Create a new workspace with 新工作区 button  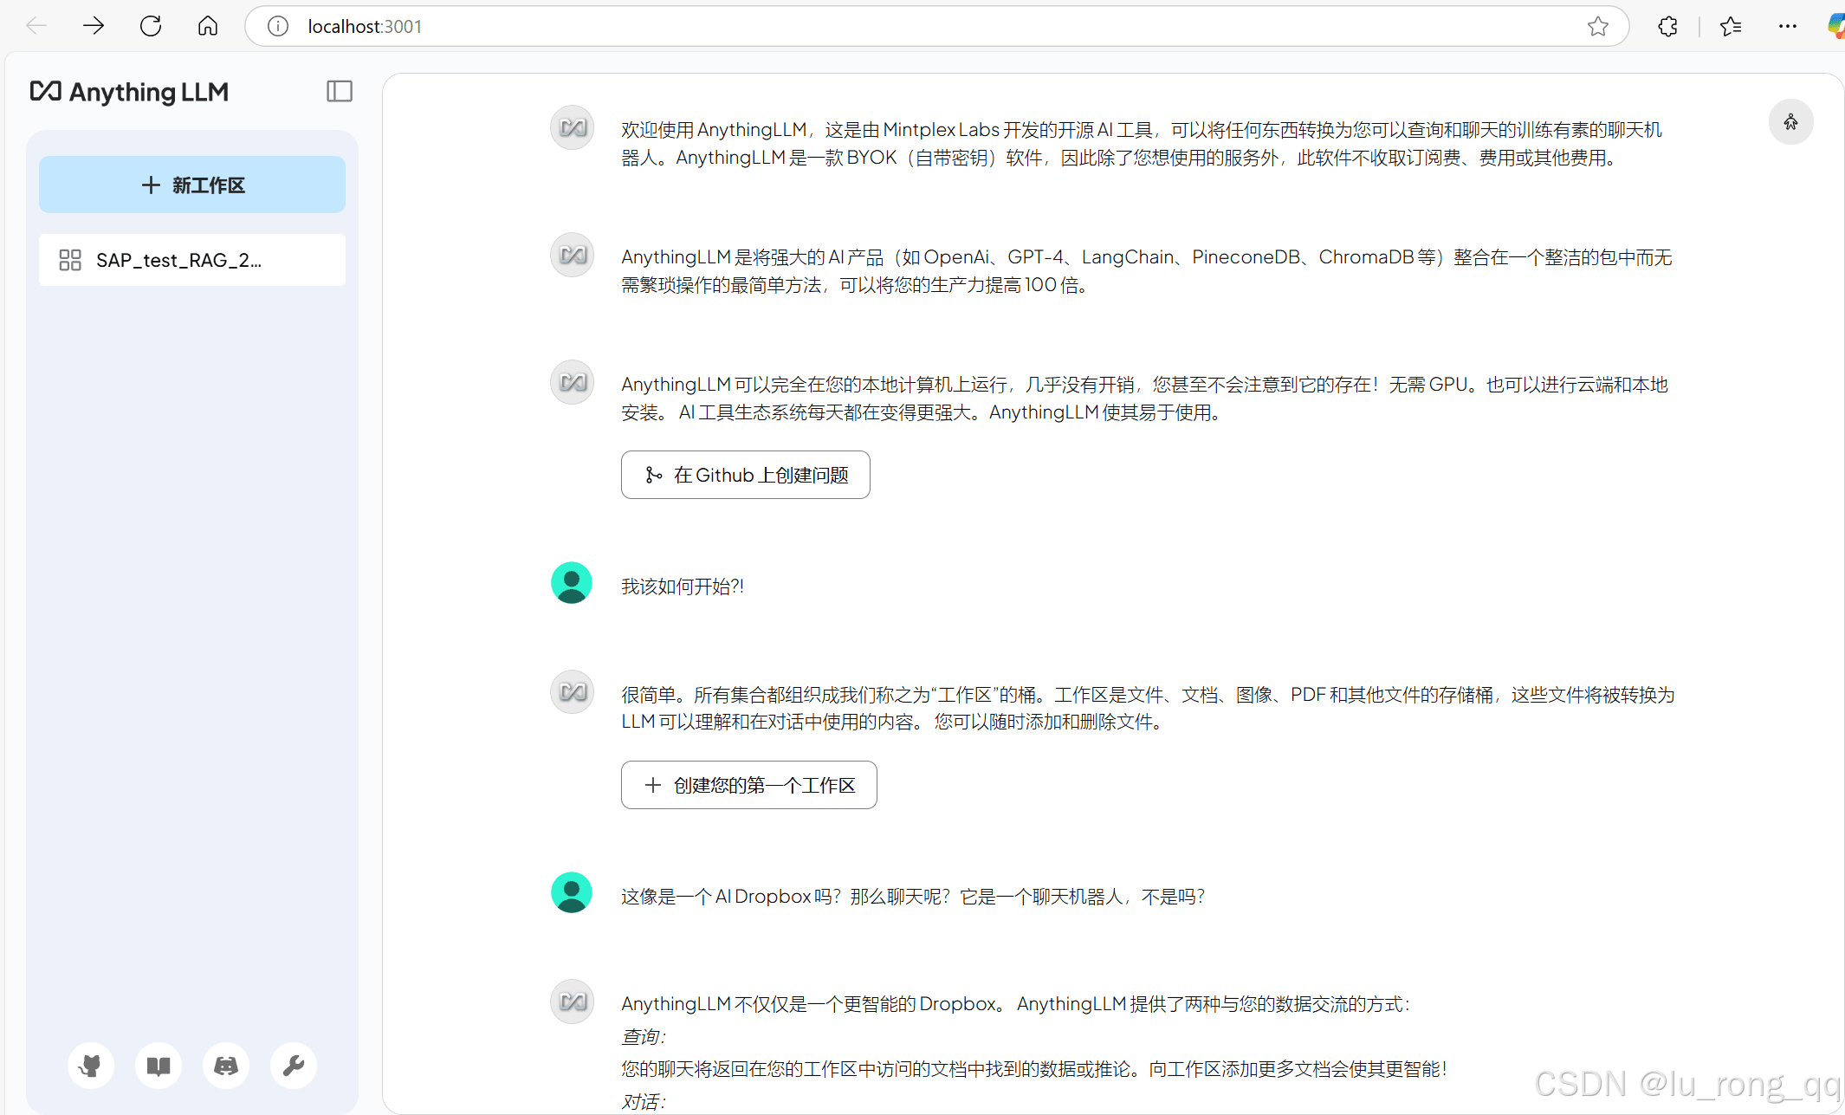192,185
